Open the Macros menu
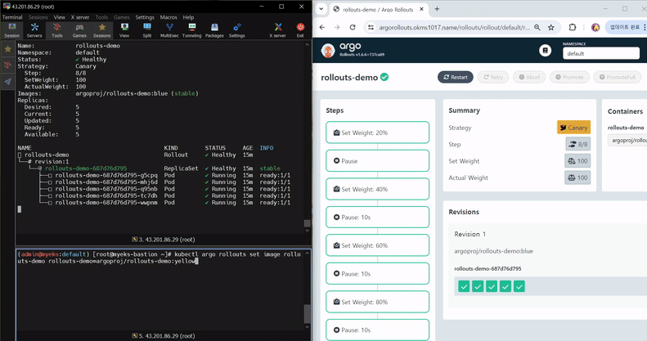Image resolution: width=647 pixels, height=341 pixels. click(x=168, y=17)
